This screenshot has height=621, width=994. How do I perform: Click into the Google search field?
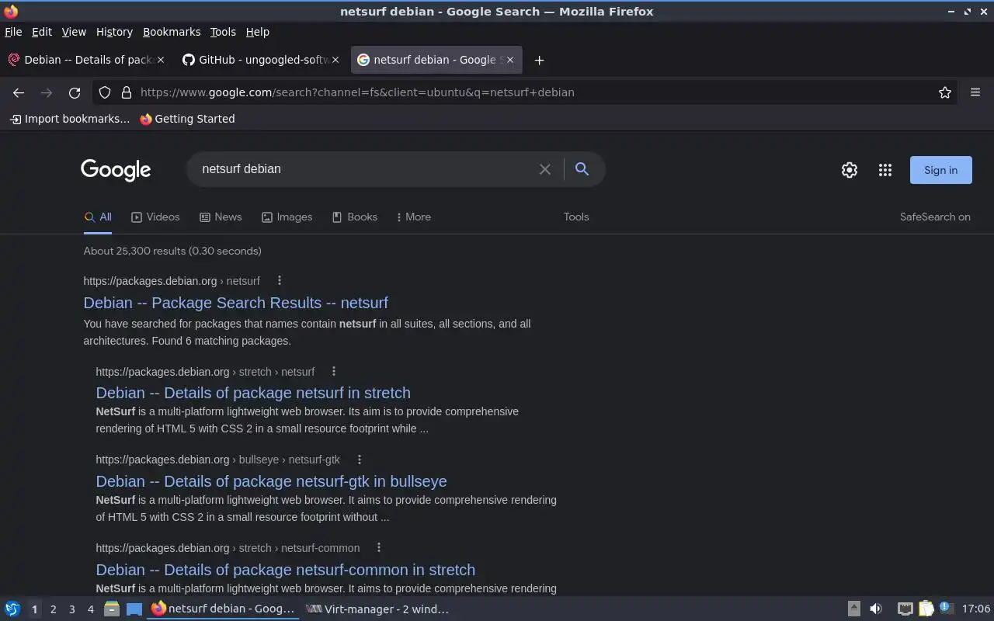click(x=365, y=169)
